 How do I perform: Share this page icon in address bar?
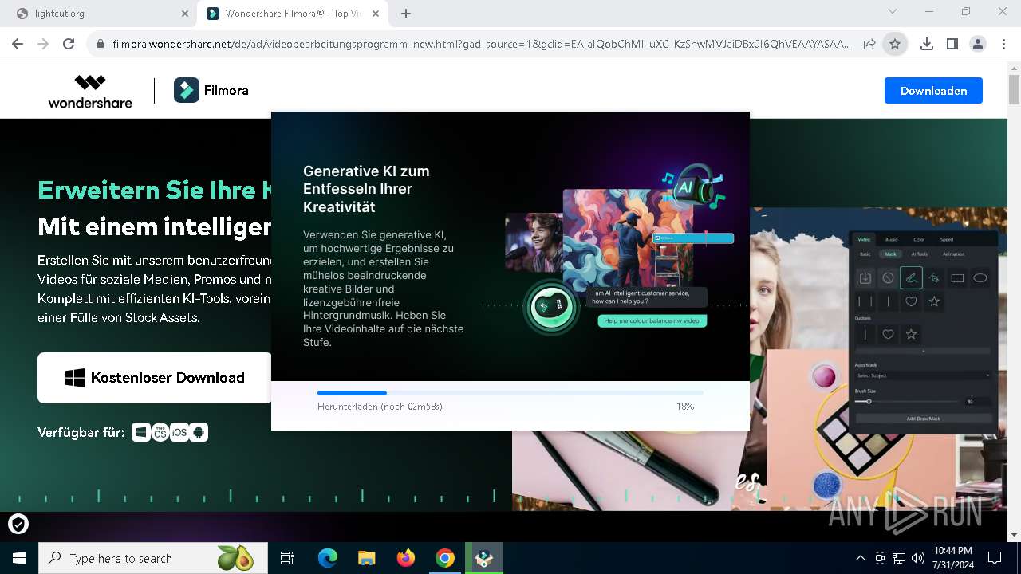point(869,45)
